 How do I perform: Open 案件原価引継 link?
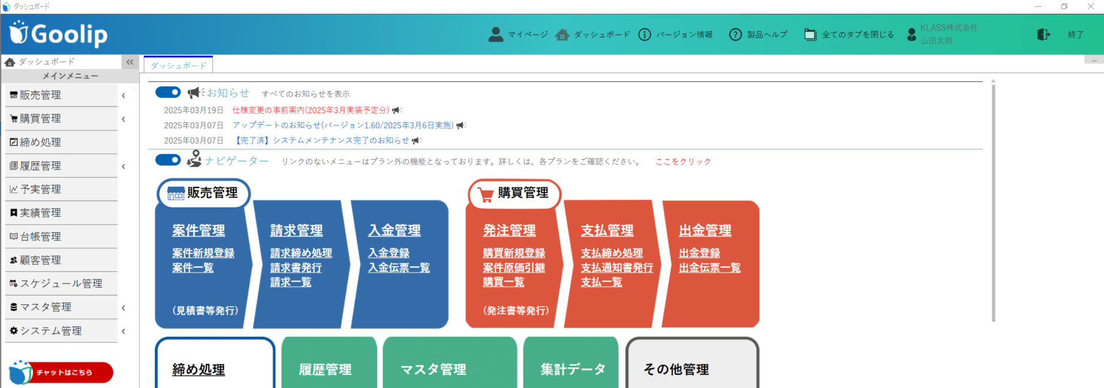point(514,268)
